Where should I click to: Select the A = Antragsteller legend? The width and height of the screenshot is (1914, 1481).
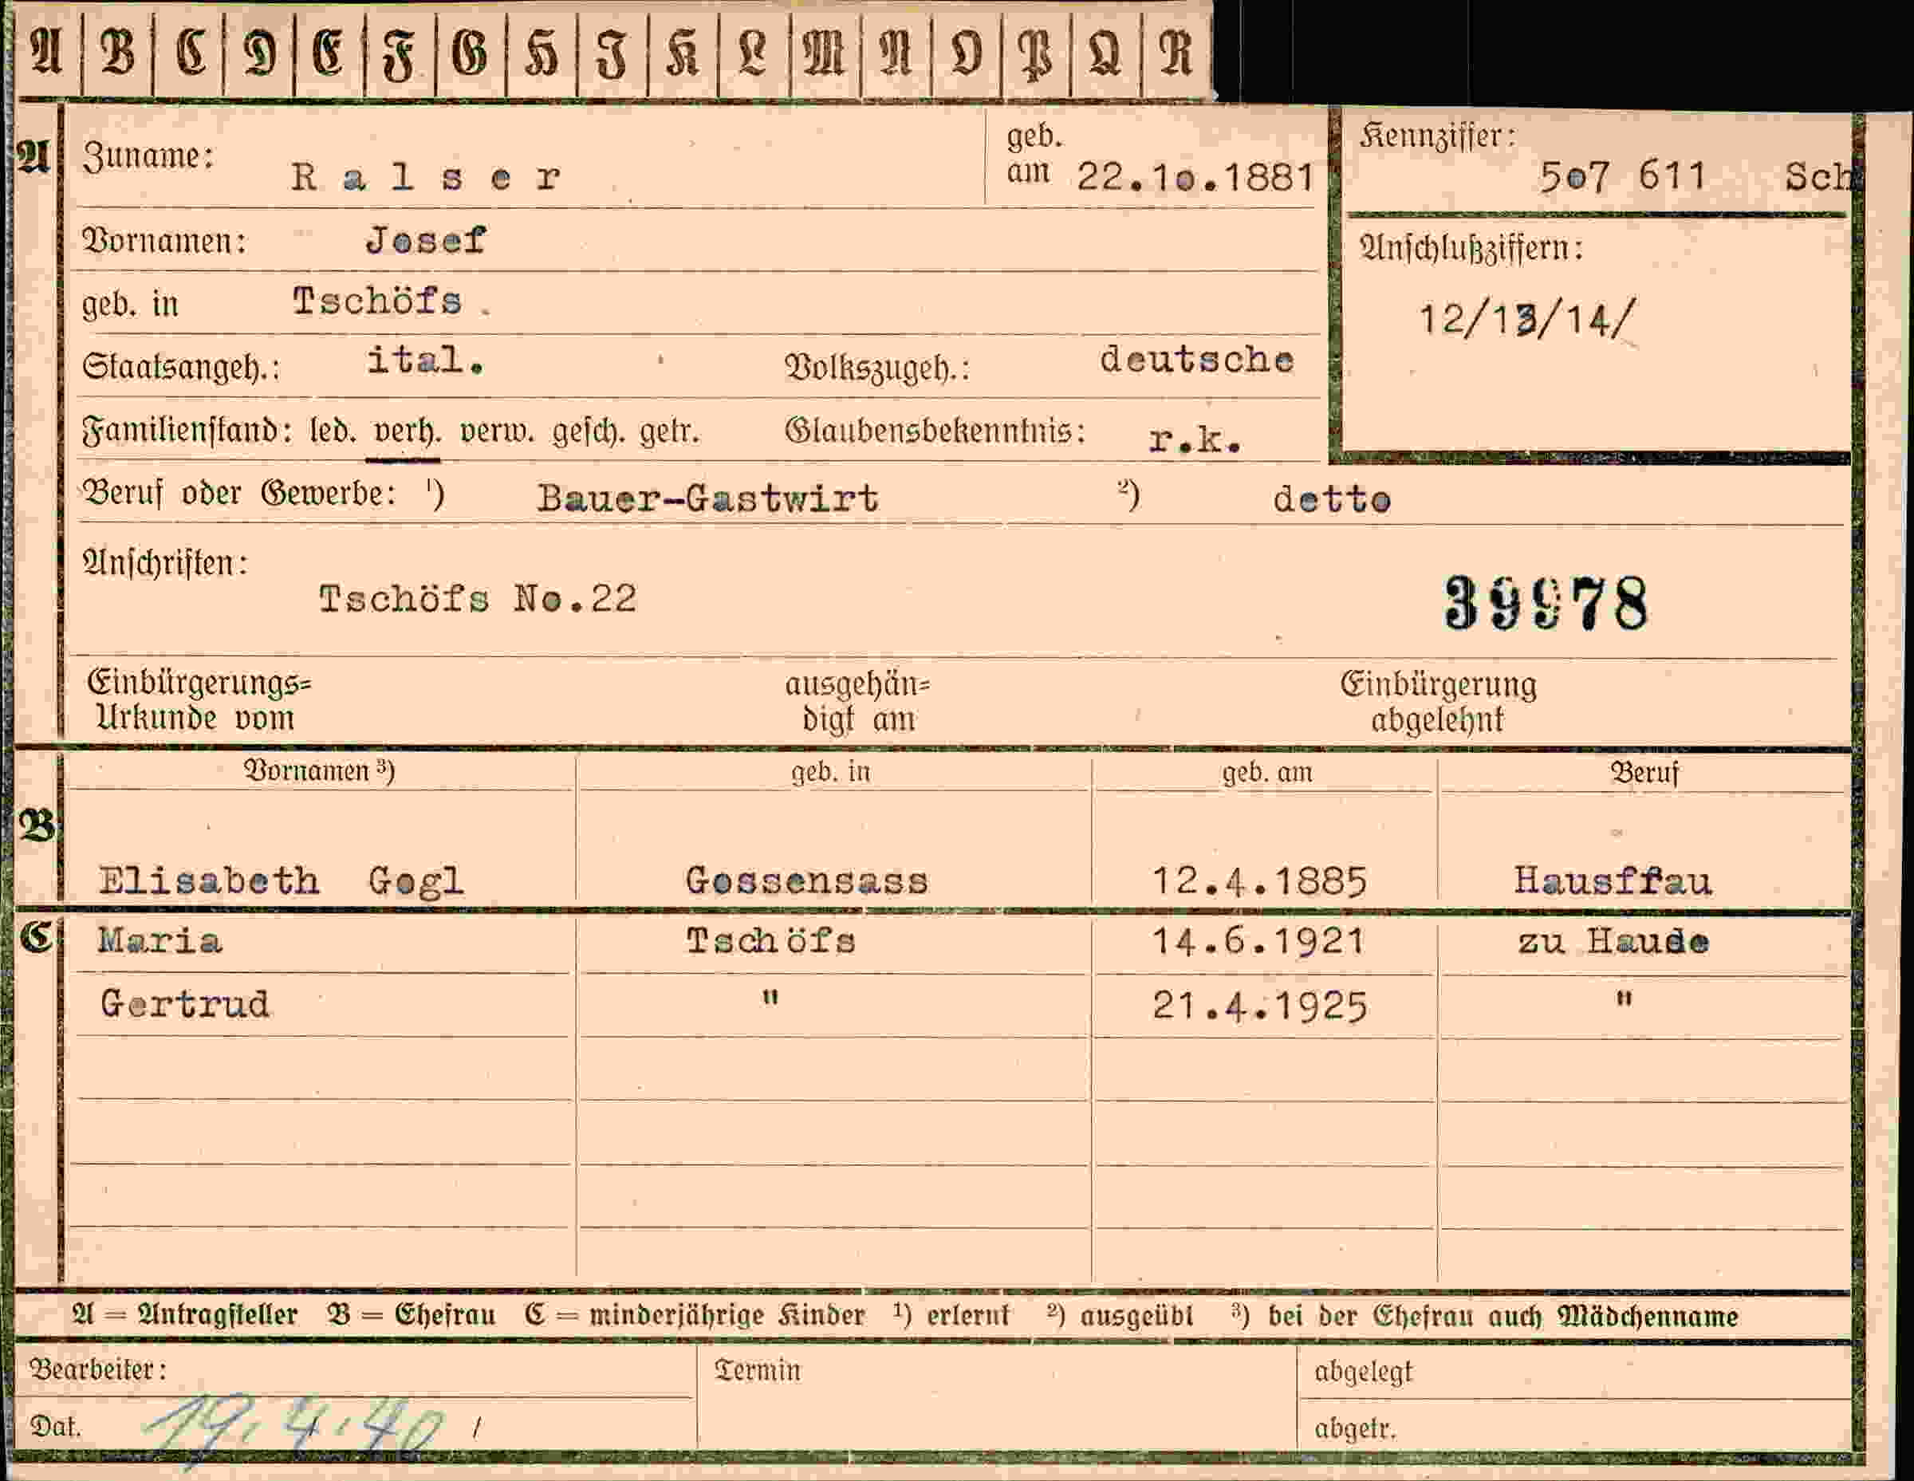(x=185, y=1315)
